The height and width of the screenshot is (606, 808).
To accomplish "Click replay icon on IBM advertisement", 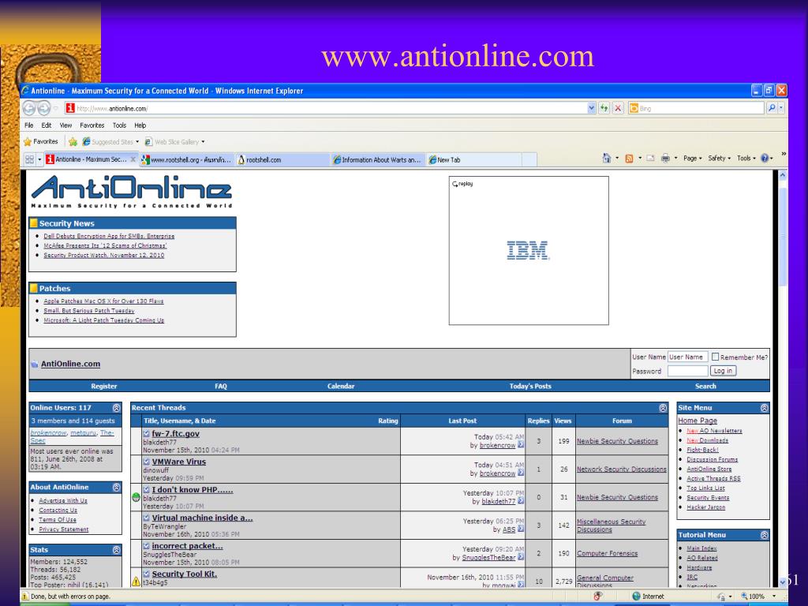I will [462, 184].
